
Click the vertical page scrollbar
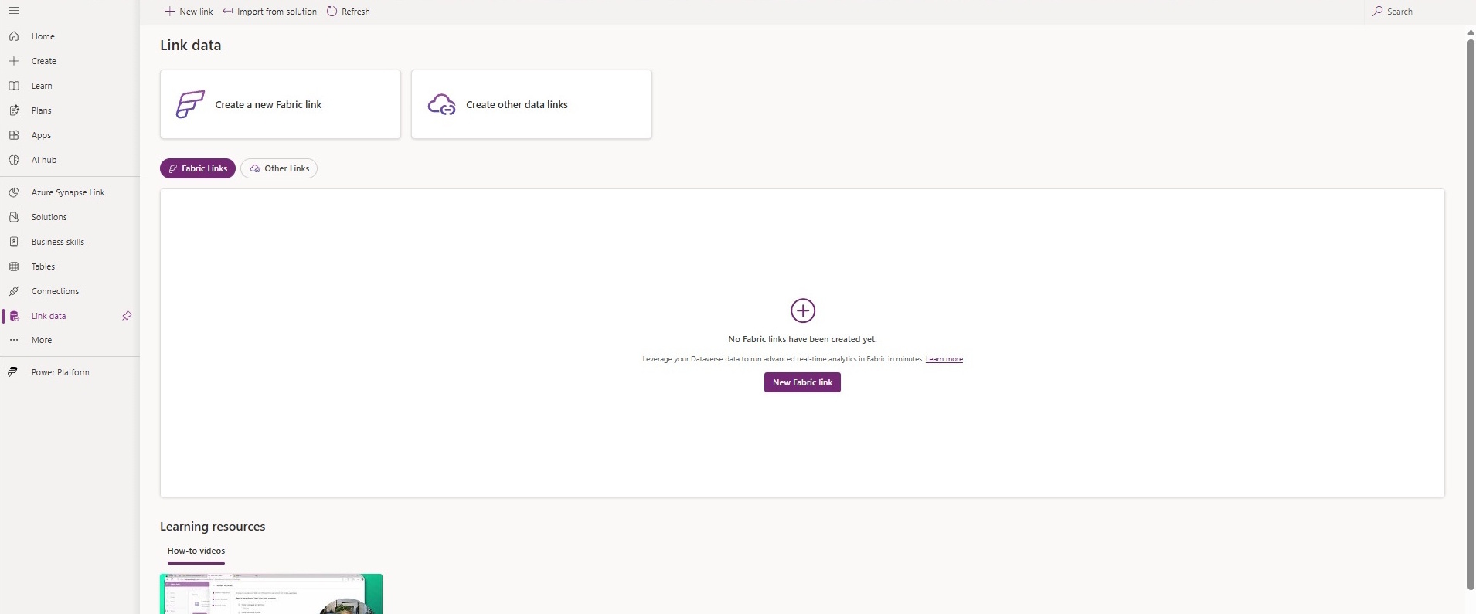[x=1471, y=314]
